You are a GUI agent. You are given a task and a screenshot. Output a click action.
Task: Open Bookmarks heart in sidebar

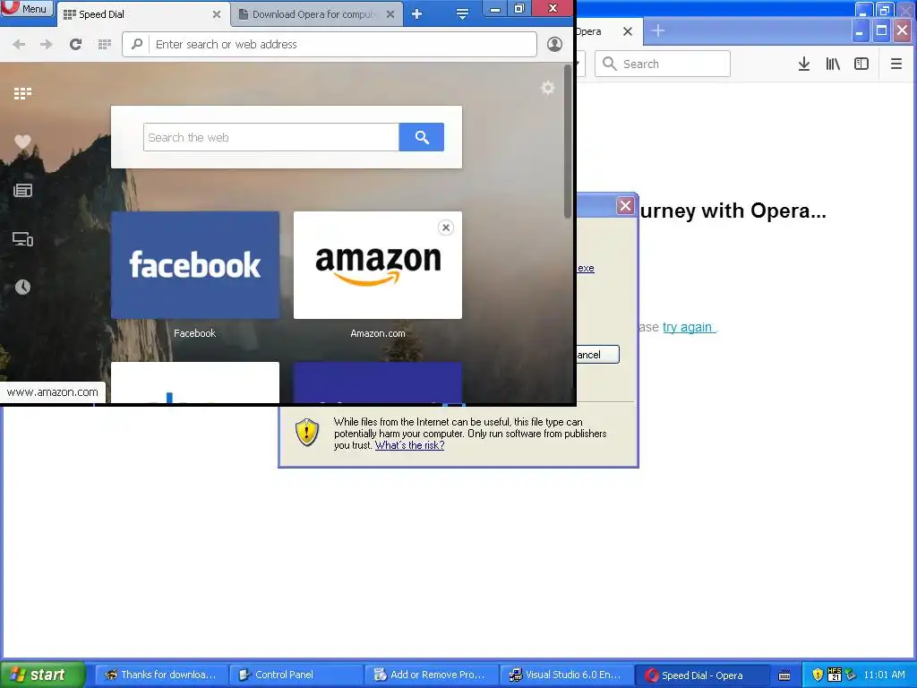click(22, 141)
